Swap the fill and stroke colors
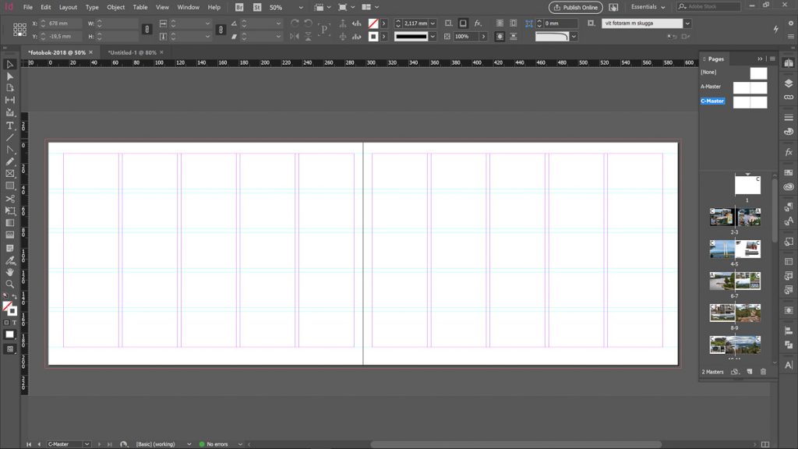 point(14,296)
